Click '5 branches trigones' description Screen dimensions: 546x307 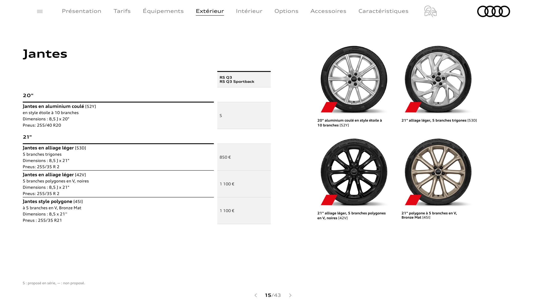coord(42,154)
